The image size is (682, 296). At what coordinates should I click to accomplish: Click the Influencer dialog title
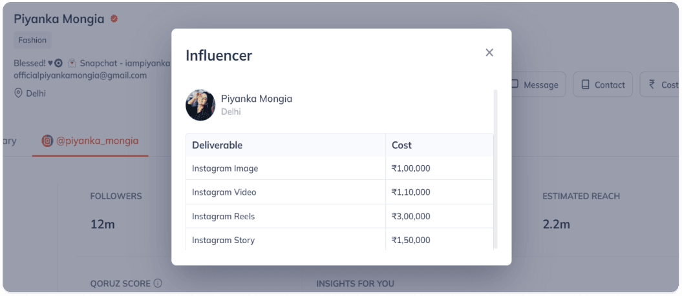[x=218, y=55]
